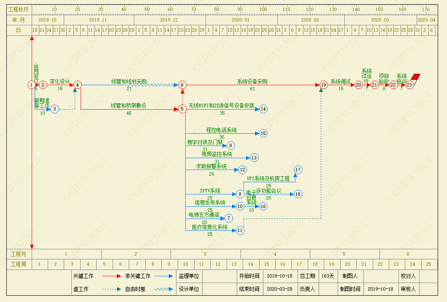Select node 11 after 医疗信息化系统
Image resolution: width=447 pixels, height=302 pixels.
point(240,230)
